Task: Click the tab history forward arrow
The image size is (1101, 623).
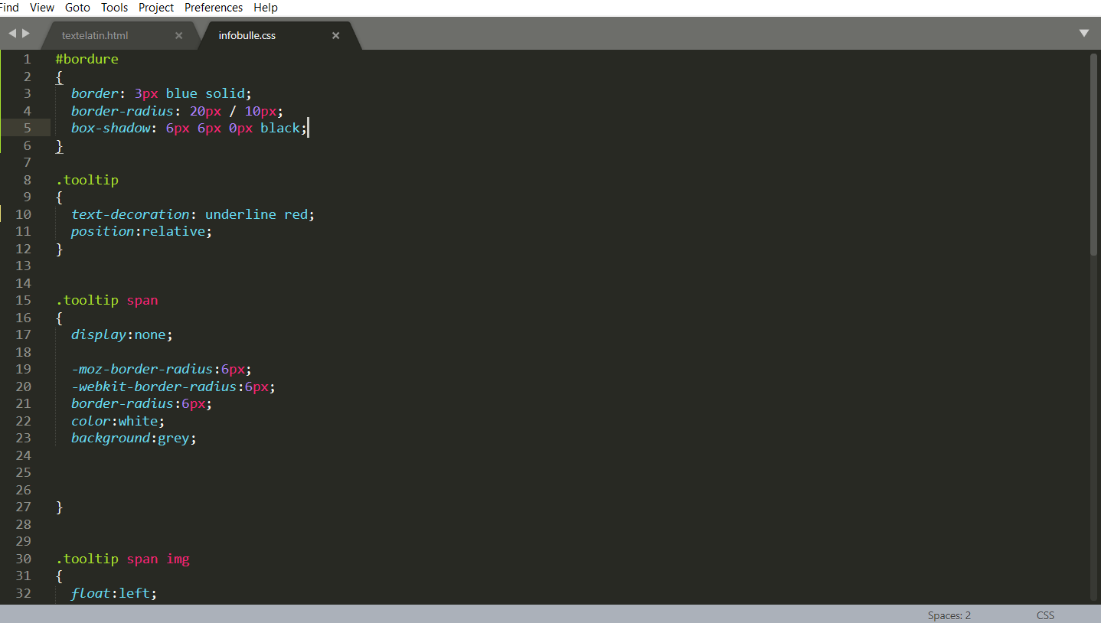Action: tap(26, 34)
